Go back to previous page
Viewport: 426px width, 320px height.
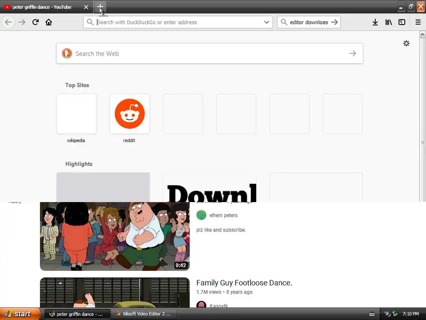[8, 22]
